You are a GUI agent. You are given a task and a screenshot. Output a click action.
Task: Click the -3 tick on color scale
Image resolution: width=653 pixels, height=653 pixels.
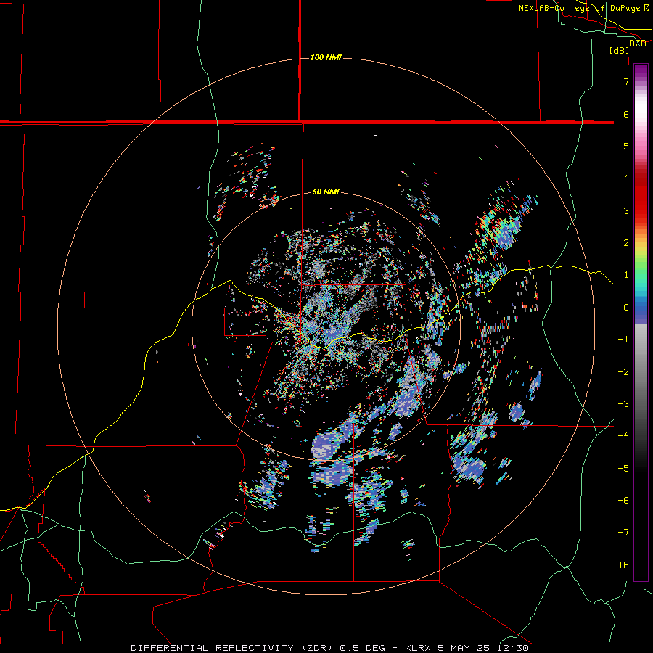[623, 404]
